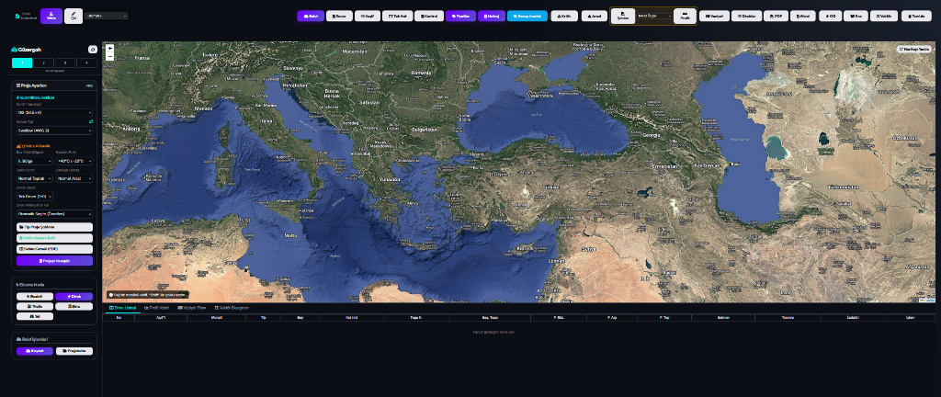Select the Direk placement mode

(x=74, y=296)
